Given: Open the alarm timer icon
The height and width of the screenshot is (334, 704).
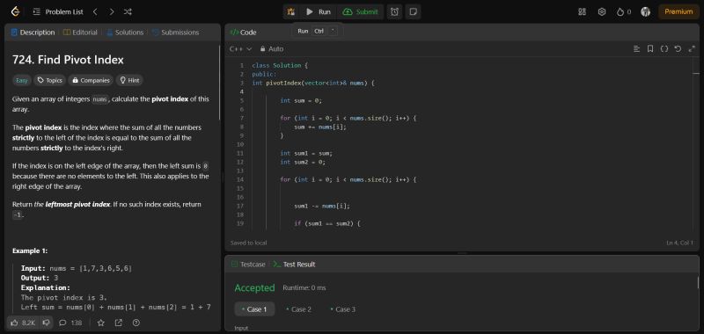Looking at the screenshot, I should [x=394, y=12].
